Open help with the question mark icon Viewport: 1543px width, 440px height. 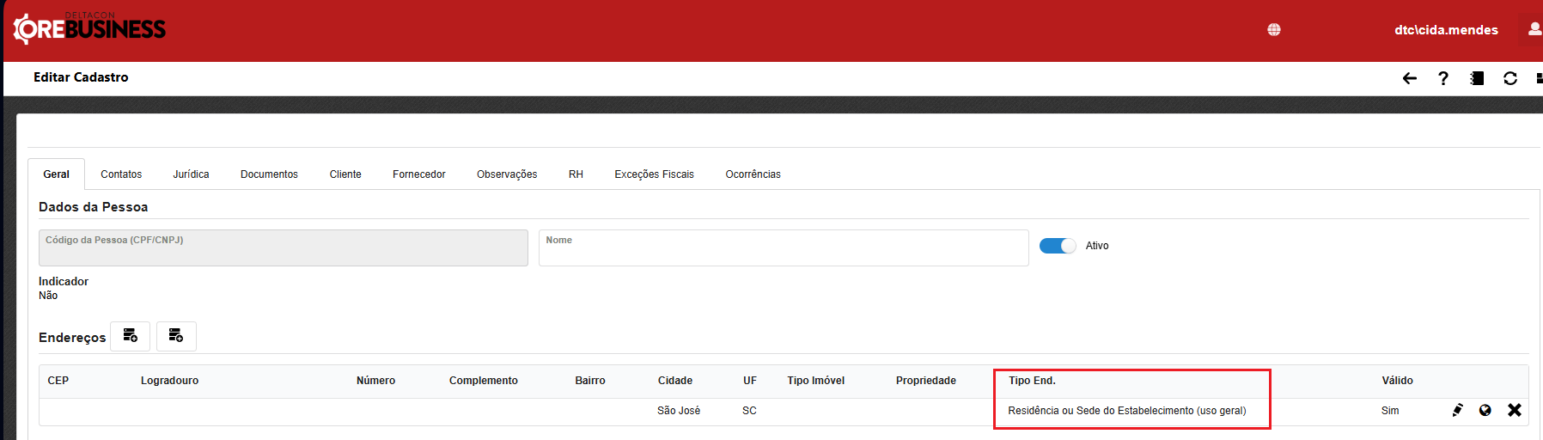click(x=1443, y=78)
